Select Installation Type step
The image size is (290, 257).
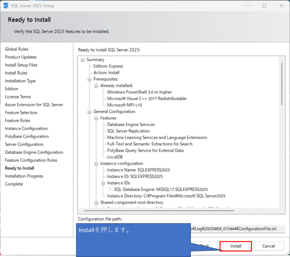[x=20, y=81]
